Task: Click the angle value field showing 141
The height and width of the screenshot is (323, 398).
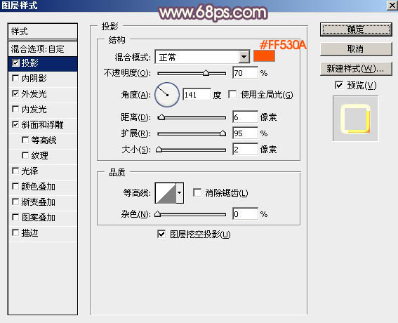Action: pos(197,95)
